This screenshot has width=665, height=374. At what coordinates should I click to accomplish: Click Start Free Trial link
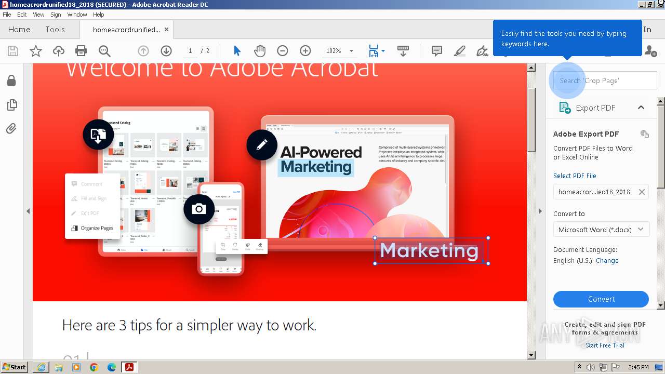pyautogui.click(x=605, y=345)
